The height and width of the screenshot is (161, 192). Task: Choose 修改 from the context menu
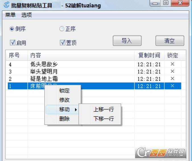[x=63, y=100]
